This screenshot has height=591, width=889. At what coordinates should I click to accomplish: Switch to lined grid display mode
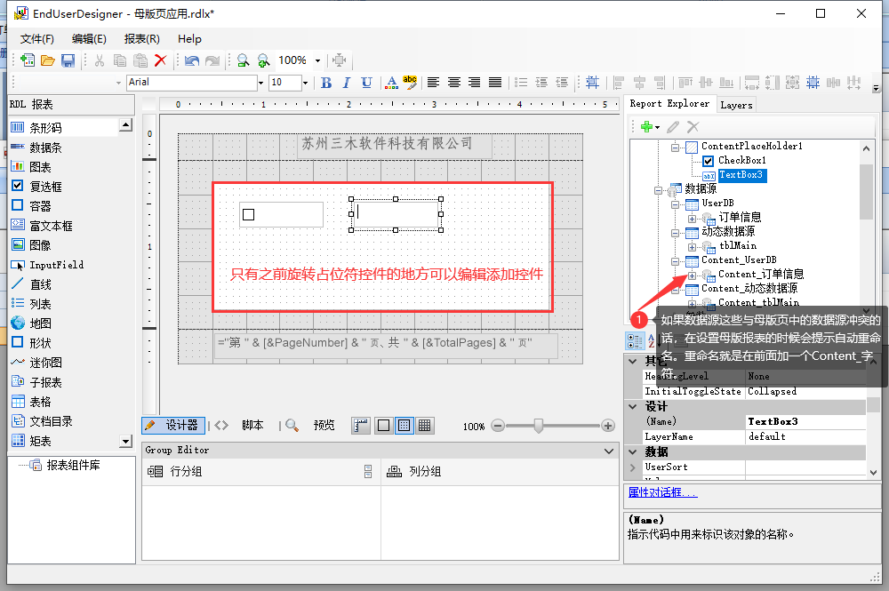point(425,426)
